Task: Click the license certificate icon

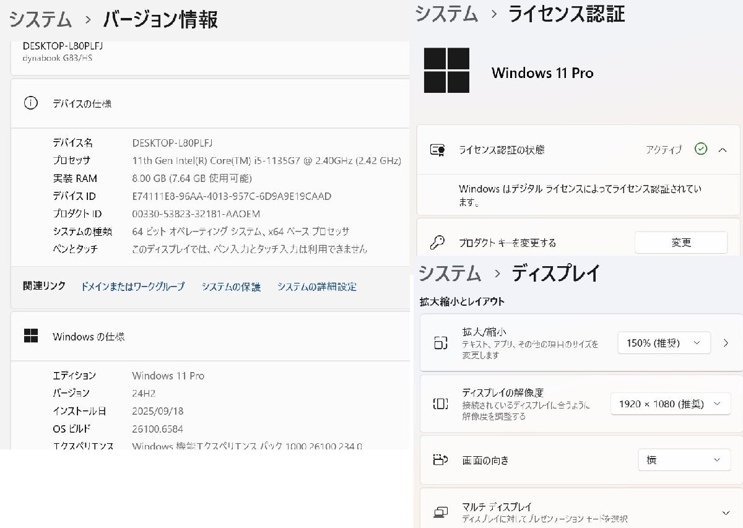Action: pyautogui.click(x=438, y=150)
